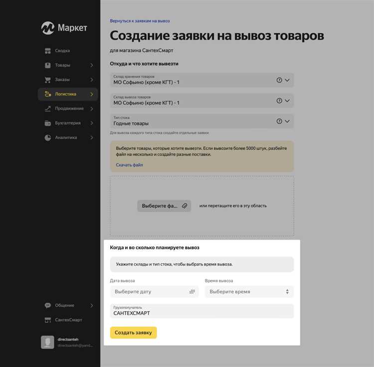Click the help icon in Склад вывоза товаров
This screenshot has width=374, height=367.
[279, 100]
